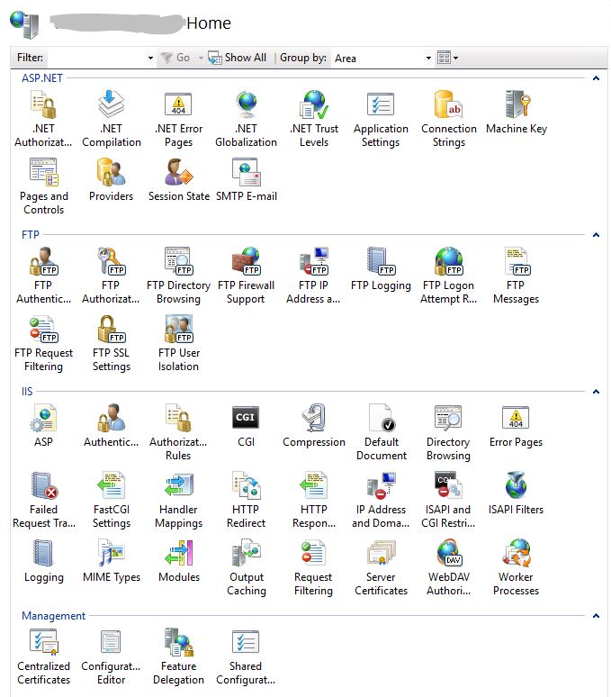The width and height of the screenshot is (611, 697).
Task: Open .NET Trust Levels feature
Action: 314,119
